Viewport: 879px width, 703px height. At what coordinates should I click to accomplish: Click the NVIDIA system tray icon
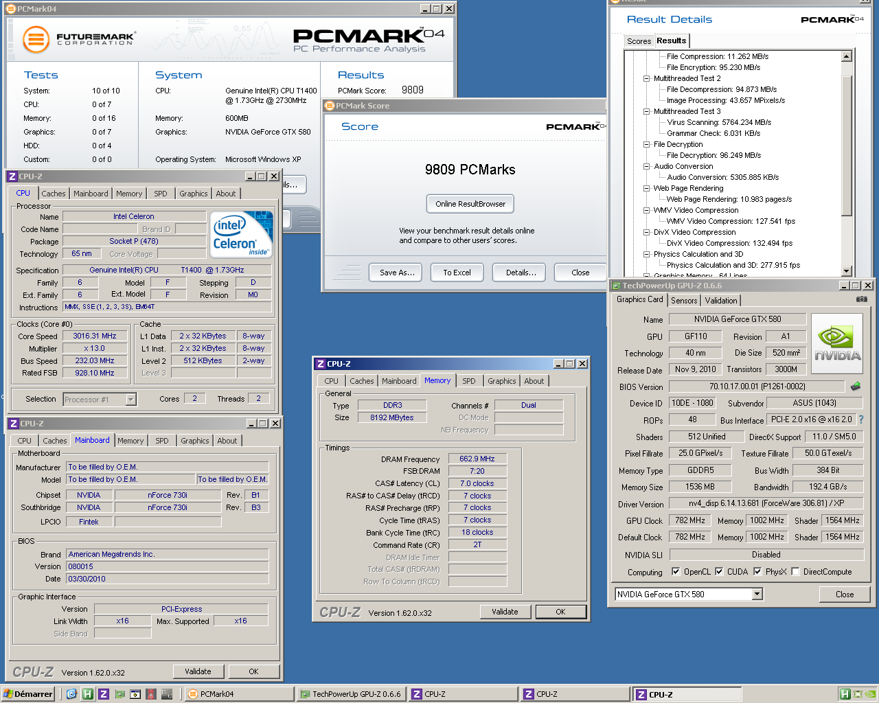870,694
